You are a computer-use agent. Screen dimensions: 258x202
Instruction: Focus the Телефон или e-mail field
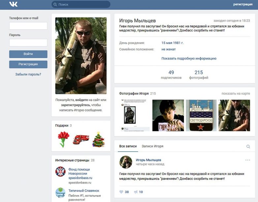coord(28,26)
